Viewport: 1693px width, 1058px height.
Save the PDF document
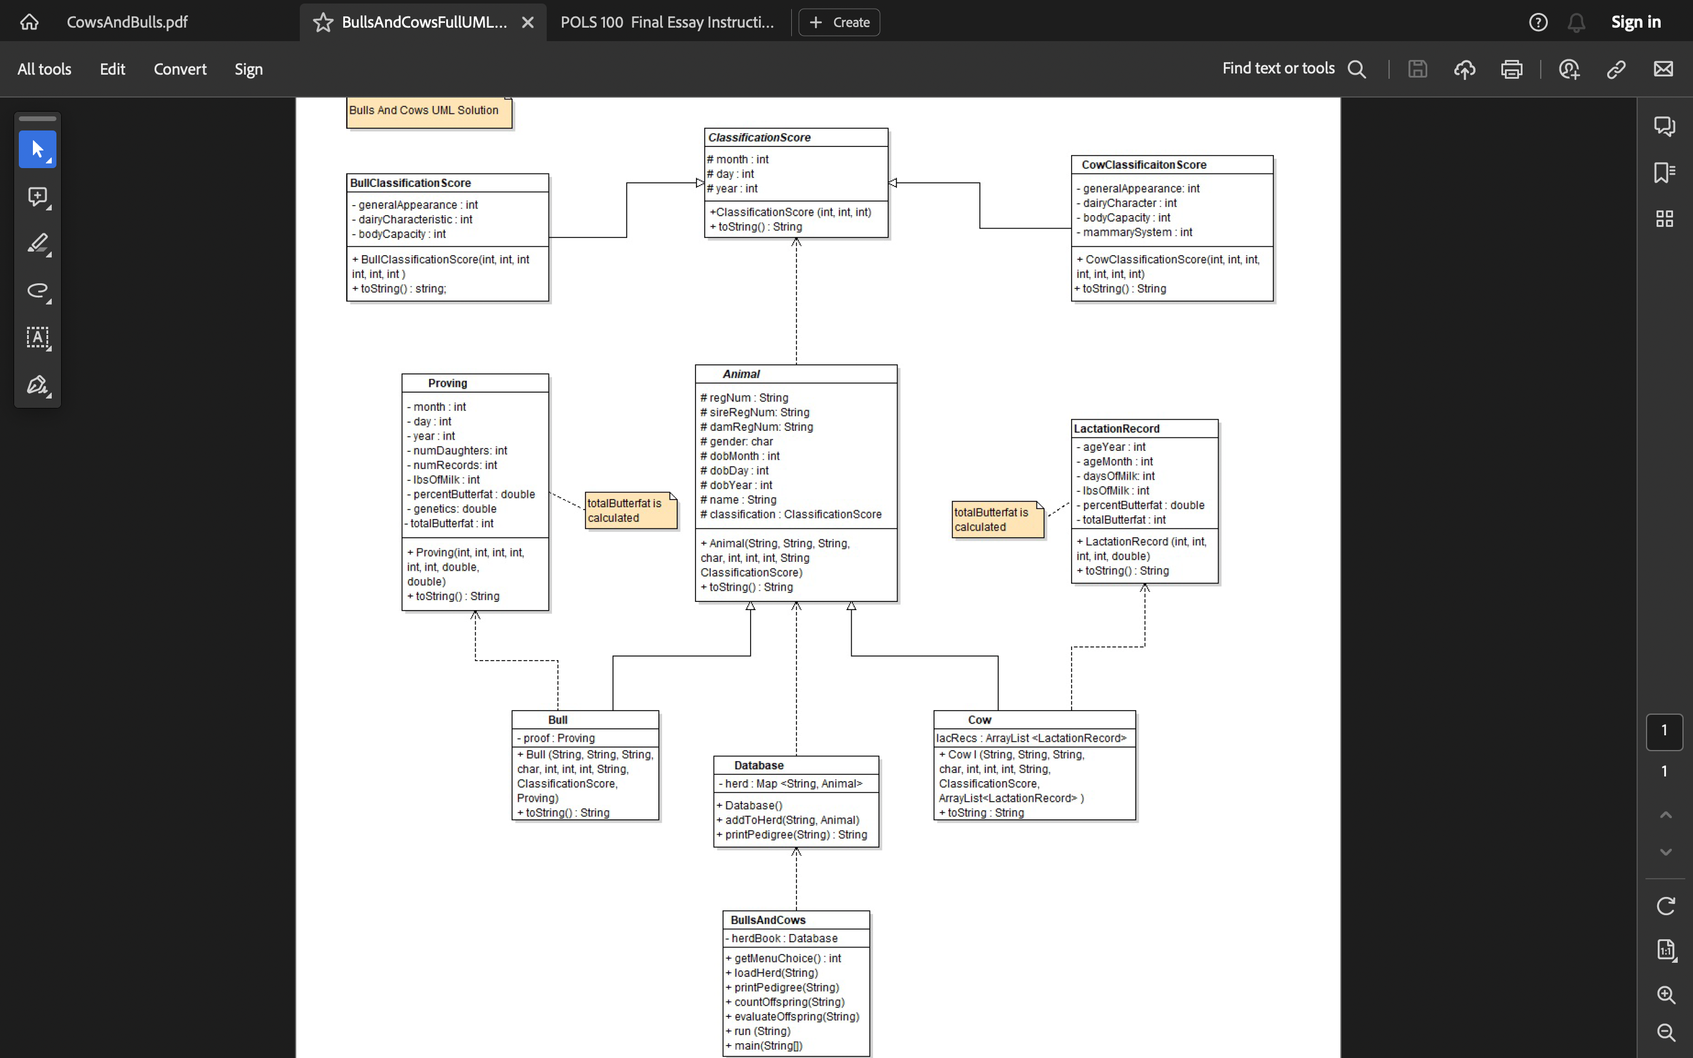[x=1417, y=69]
